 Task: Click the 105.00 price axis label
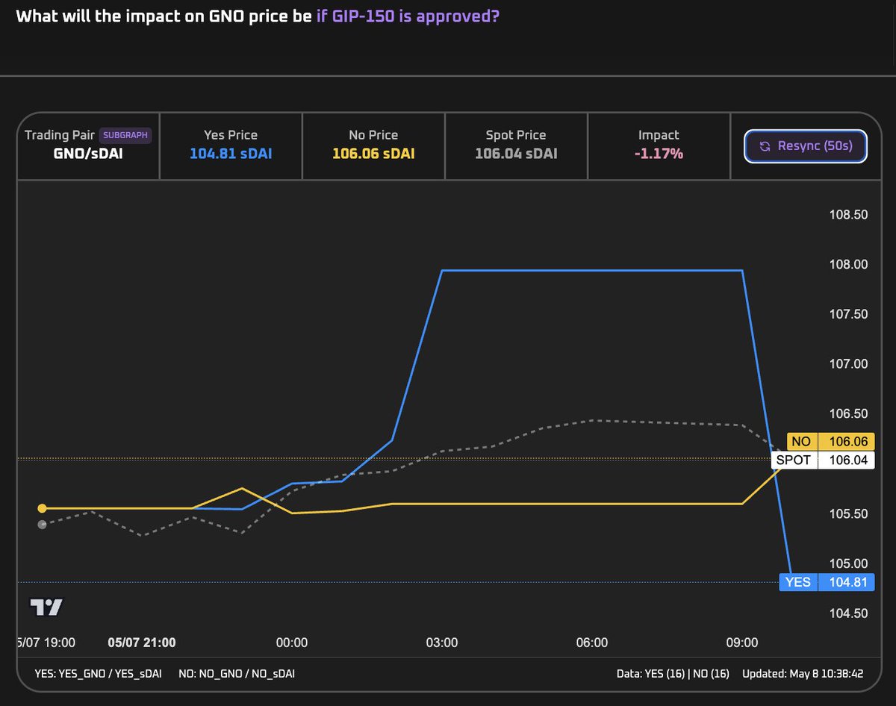point(850,563)
